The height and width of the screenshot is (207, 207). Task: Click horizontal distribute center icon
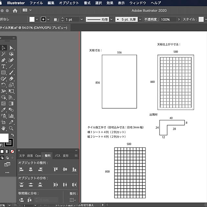[65, 185]
